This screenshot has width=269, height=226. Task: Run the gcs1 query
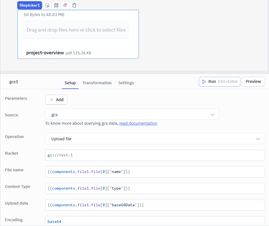(x=219, y=82)
